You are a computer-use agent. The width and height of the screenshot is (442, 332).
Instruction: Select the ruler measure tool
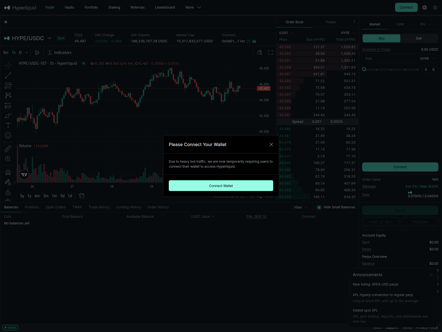(x=8, y=149)
